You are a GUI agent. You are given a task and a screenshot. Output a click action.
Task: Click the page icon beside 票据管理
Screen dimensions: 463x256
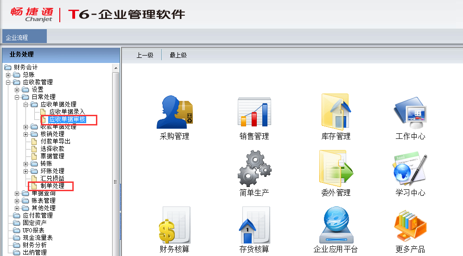(34, 156)
